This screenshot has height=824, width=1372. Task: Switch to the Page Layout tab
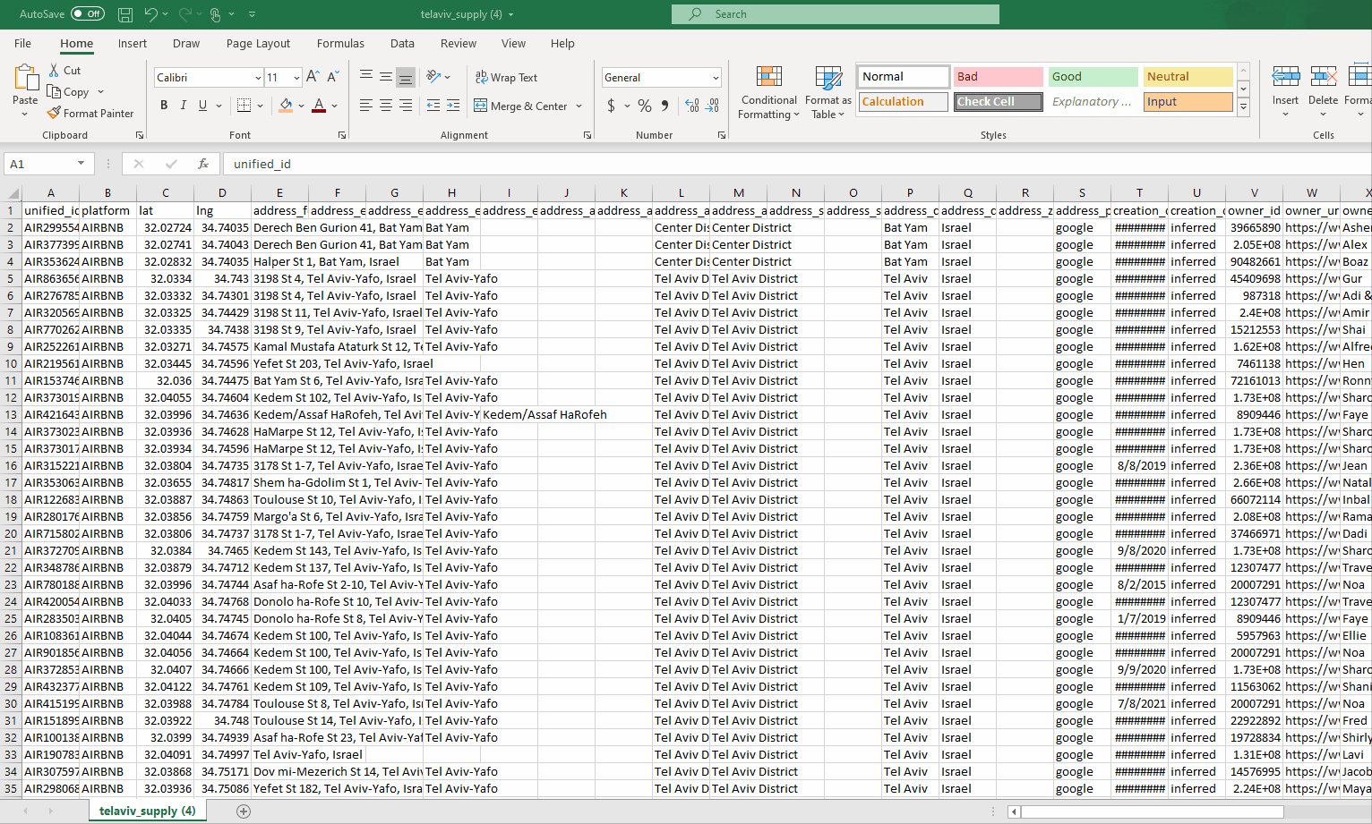pos(258,43)
